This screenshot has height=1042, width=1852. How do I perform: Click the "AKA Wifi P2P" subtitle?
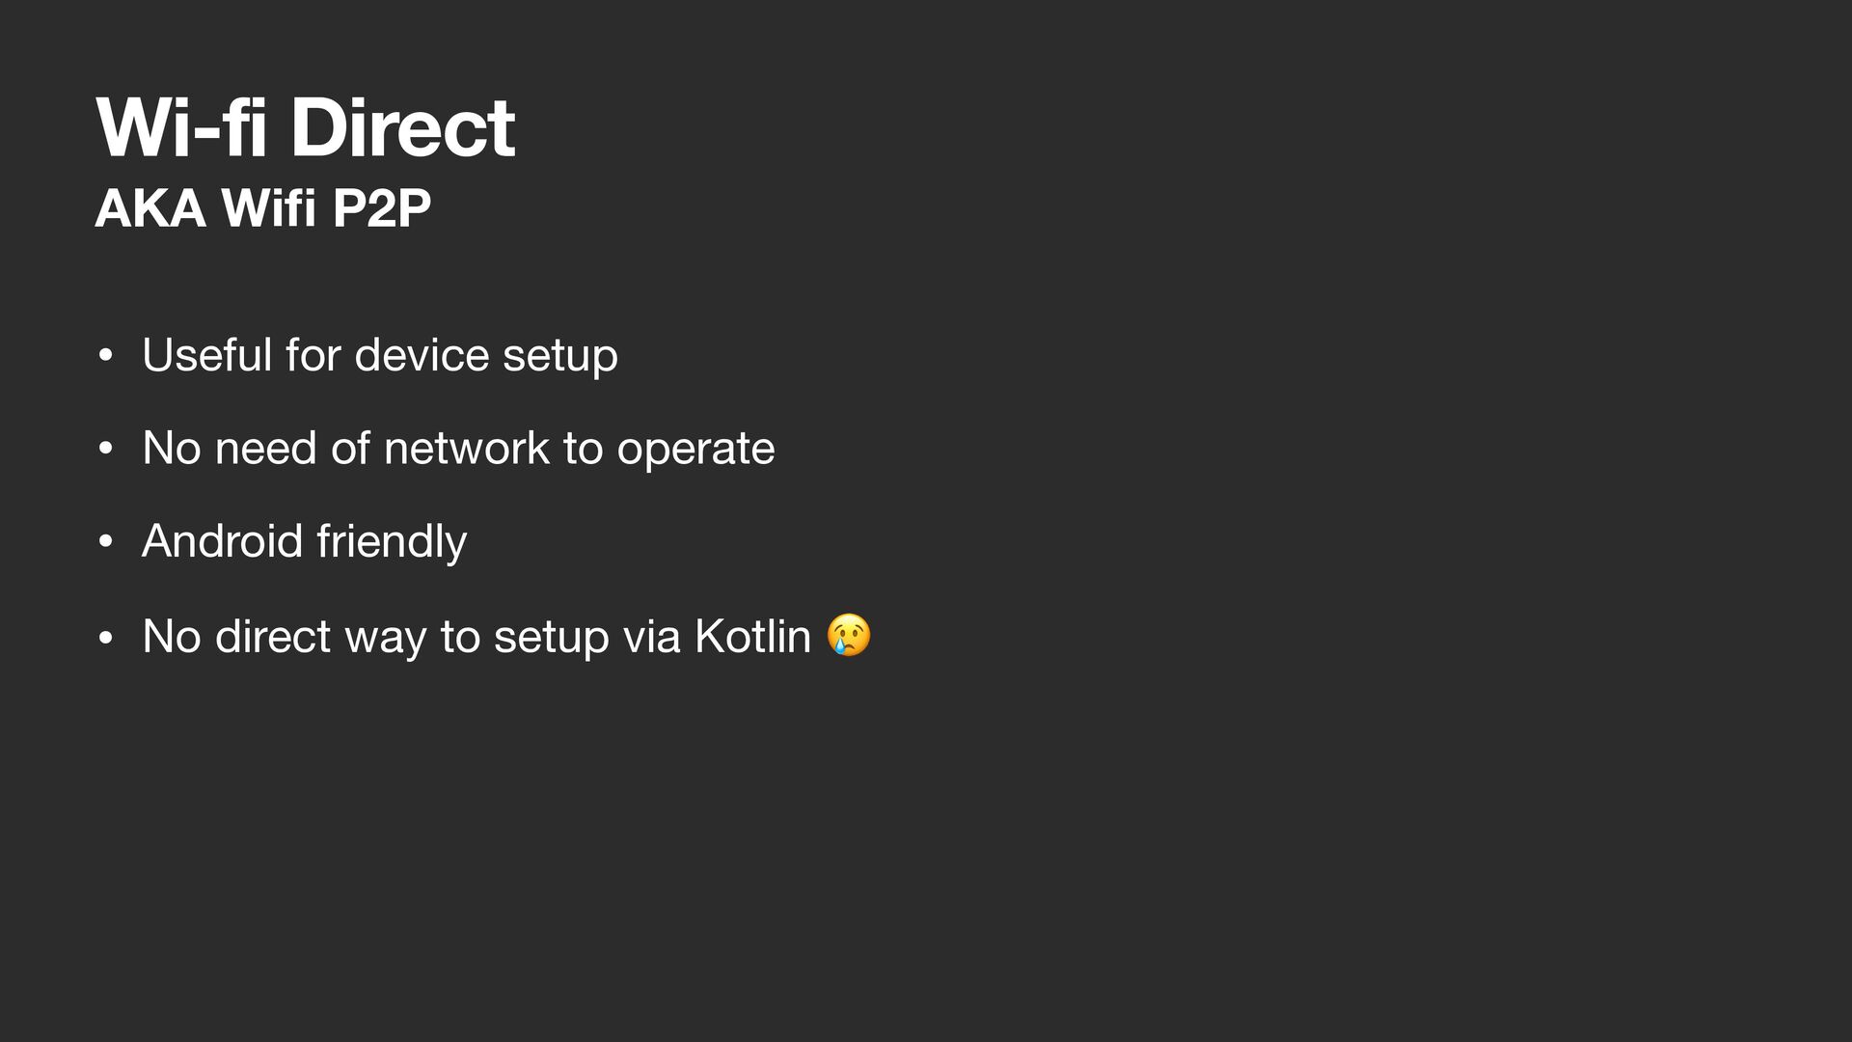click(x=263, y=207)
